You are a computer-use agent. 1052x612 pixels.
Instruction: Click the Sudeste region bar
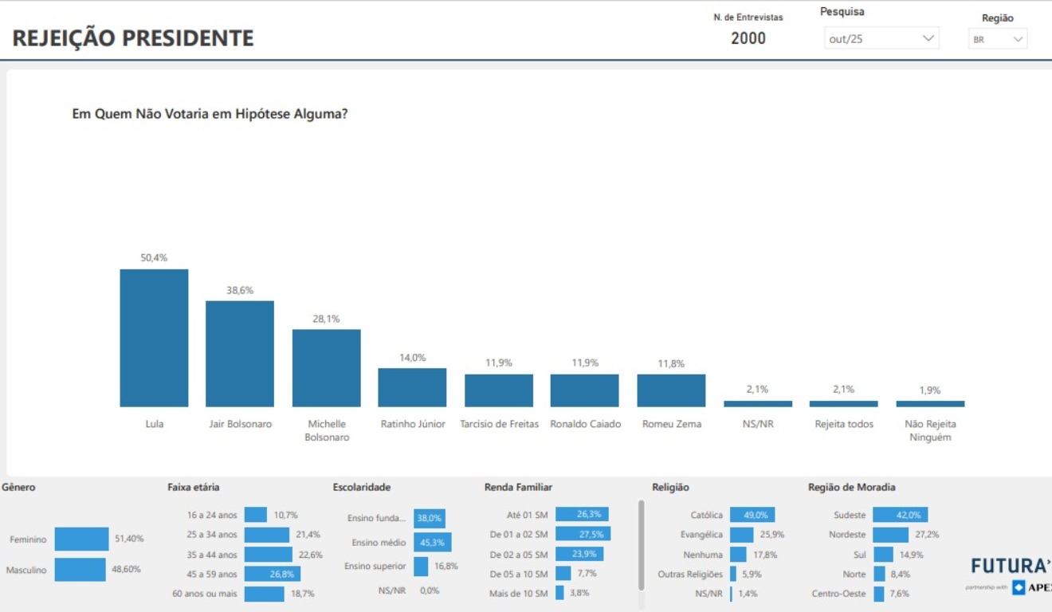(900, 515)
